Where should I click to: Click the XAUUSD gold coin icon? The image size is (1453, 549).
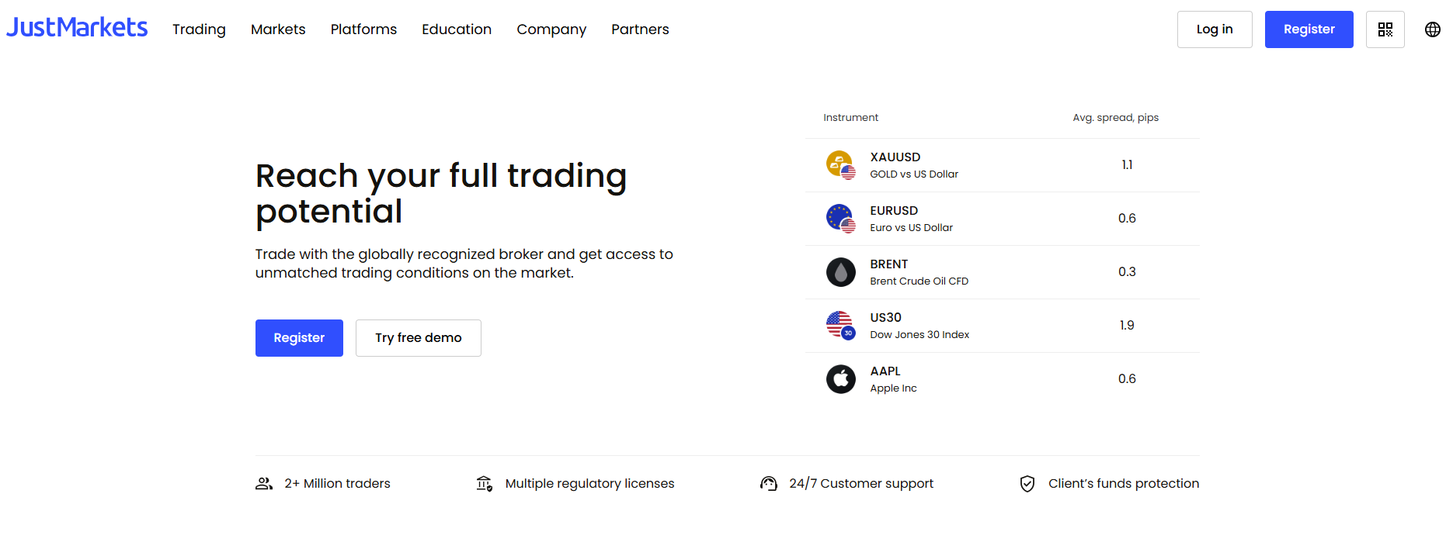tap(840, 164)
